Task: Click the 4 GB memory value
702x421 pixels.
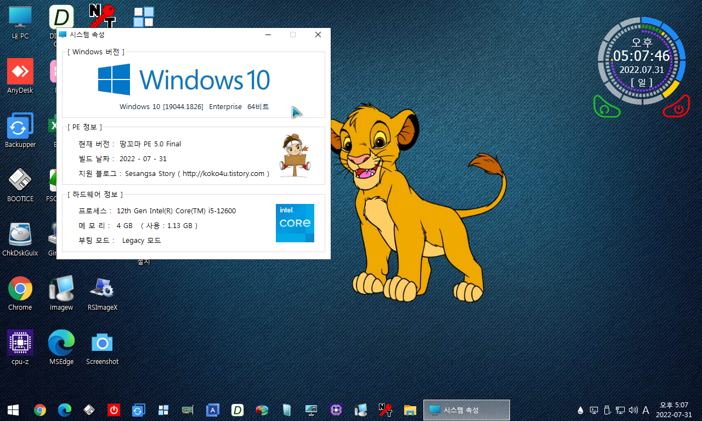Action: (x=125, y=226)
